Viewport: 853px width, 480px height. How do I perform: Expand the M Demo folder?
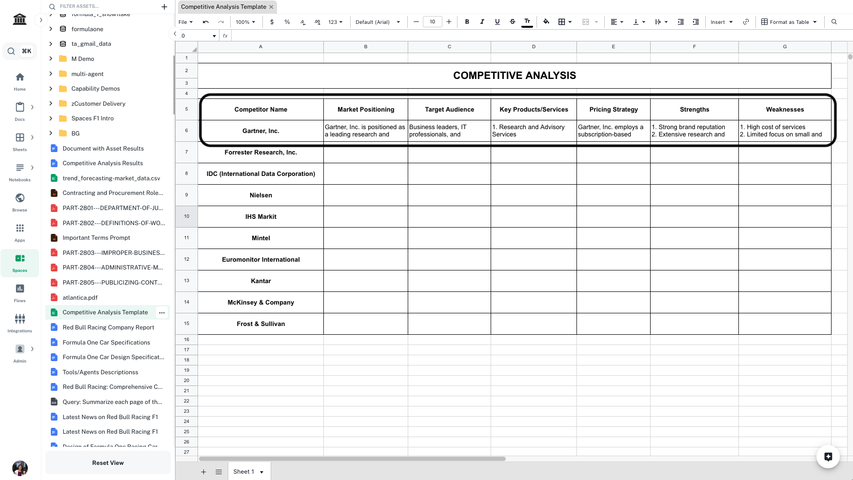51,59
